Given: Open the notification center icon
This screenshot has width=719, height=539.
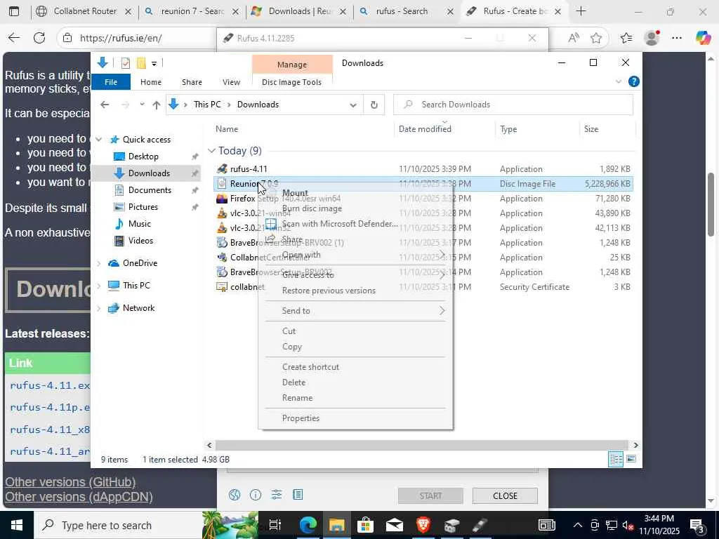Looking at the screenshot, I should [697, 525].
